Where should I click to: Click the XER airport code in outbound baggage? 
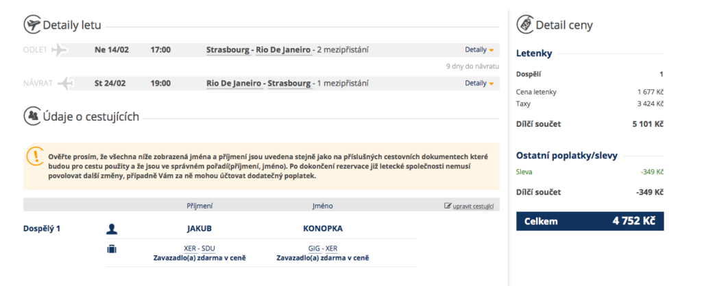(x=191, y=248)
